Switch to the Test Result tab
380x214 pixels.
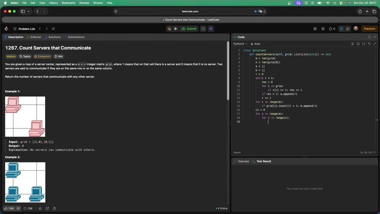pyautogui.click(x=262, y=161)
